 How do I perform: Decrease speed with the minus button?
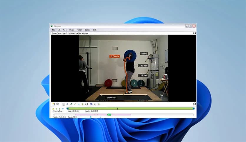(x=79, y=117)
